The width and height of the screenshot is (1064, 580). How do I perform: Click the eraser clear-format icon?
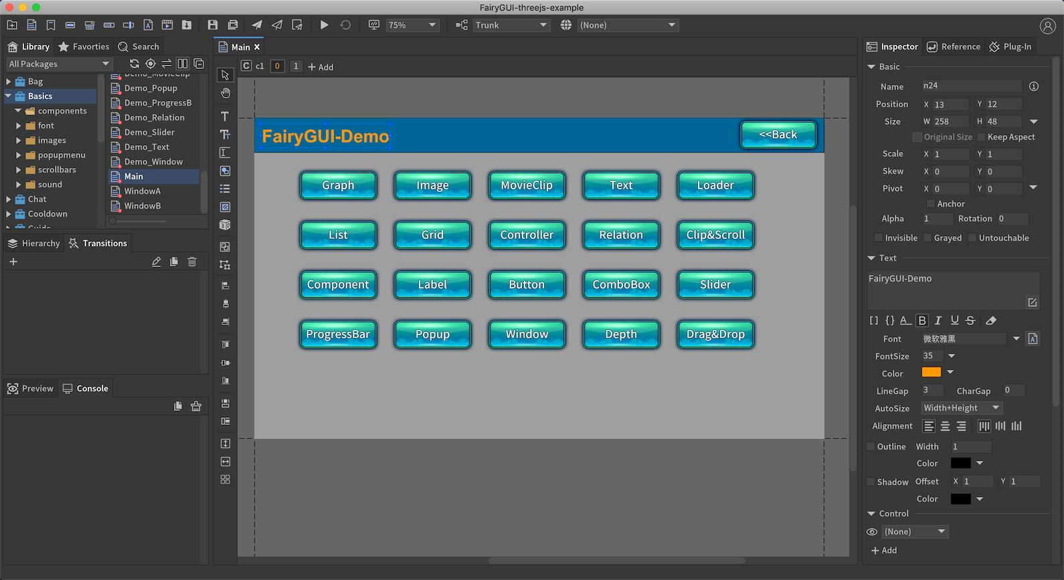[x=991, y=320]
